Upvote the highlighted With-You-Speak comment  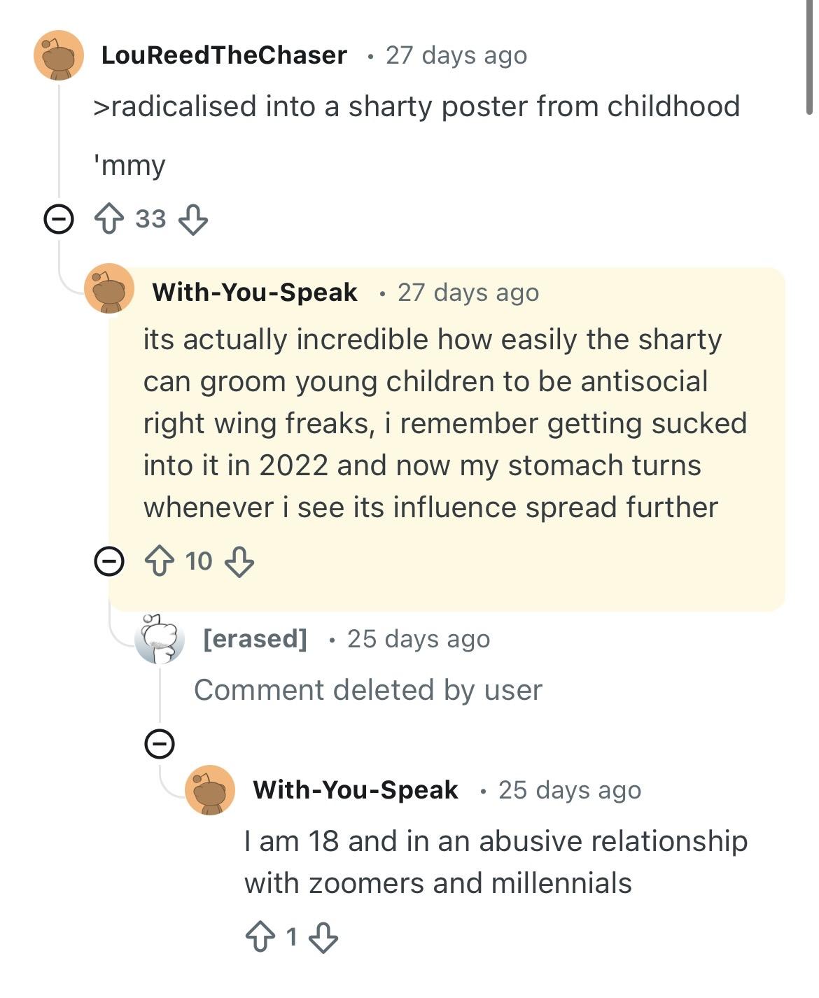point(159,561)
